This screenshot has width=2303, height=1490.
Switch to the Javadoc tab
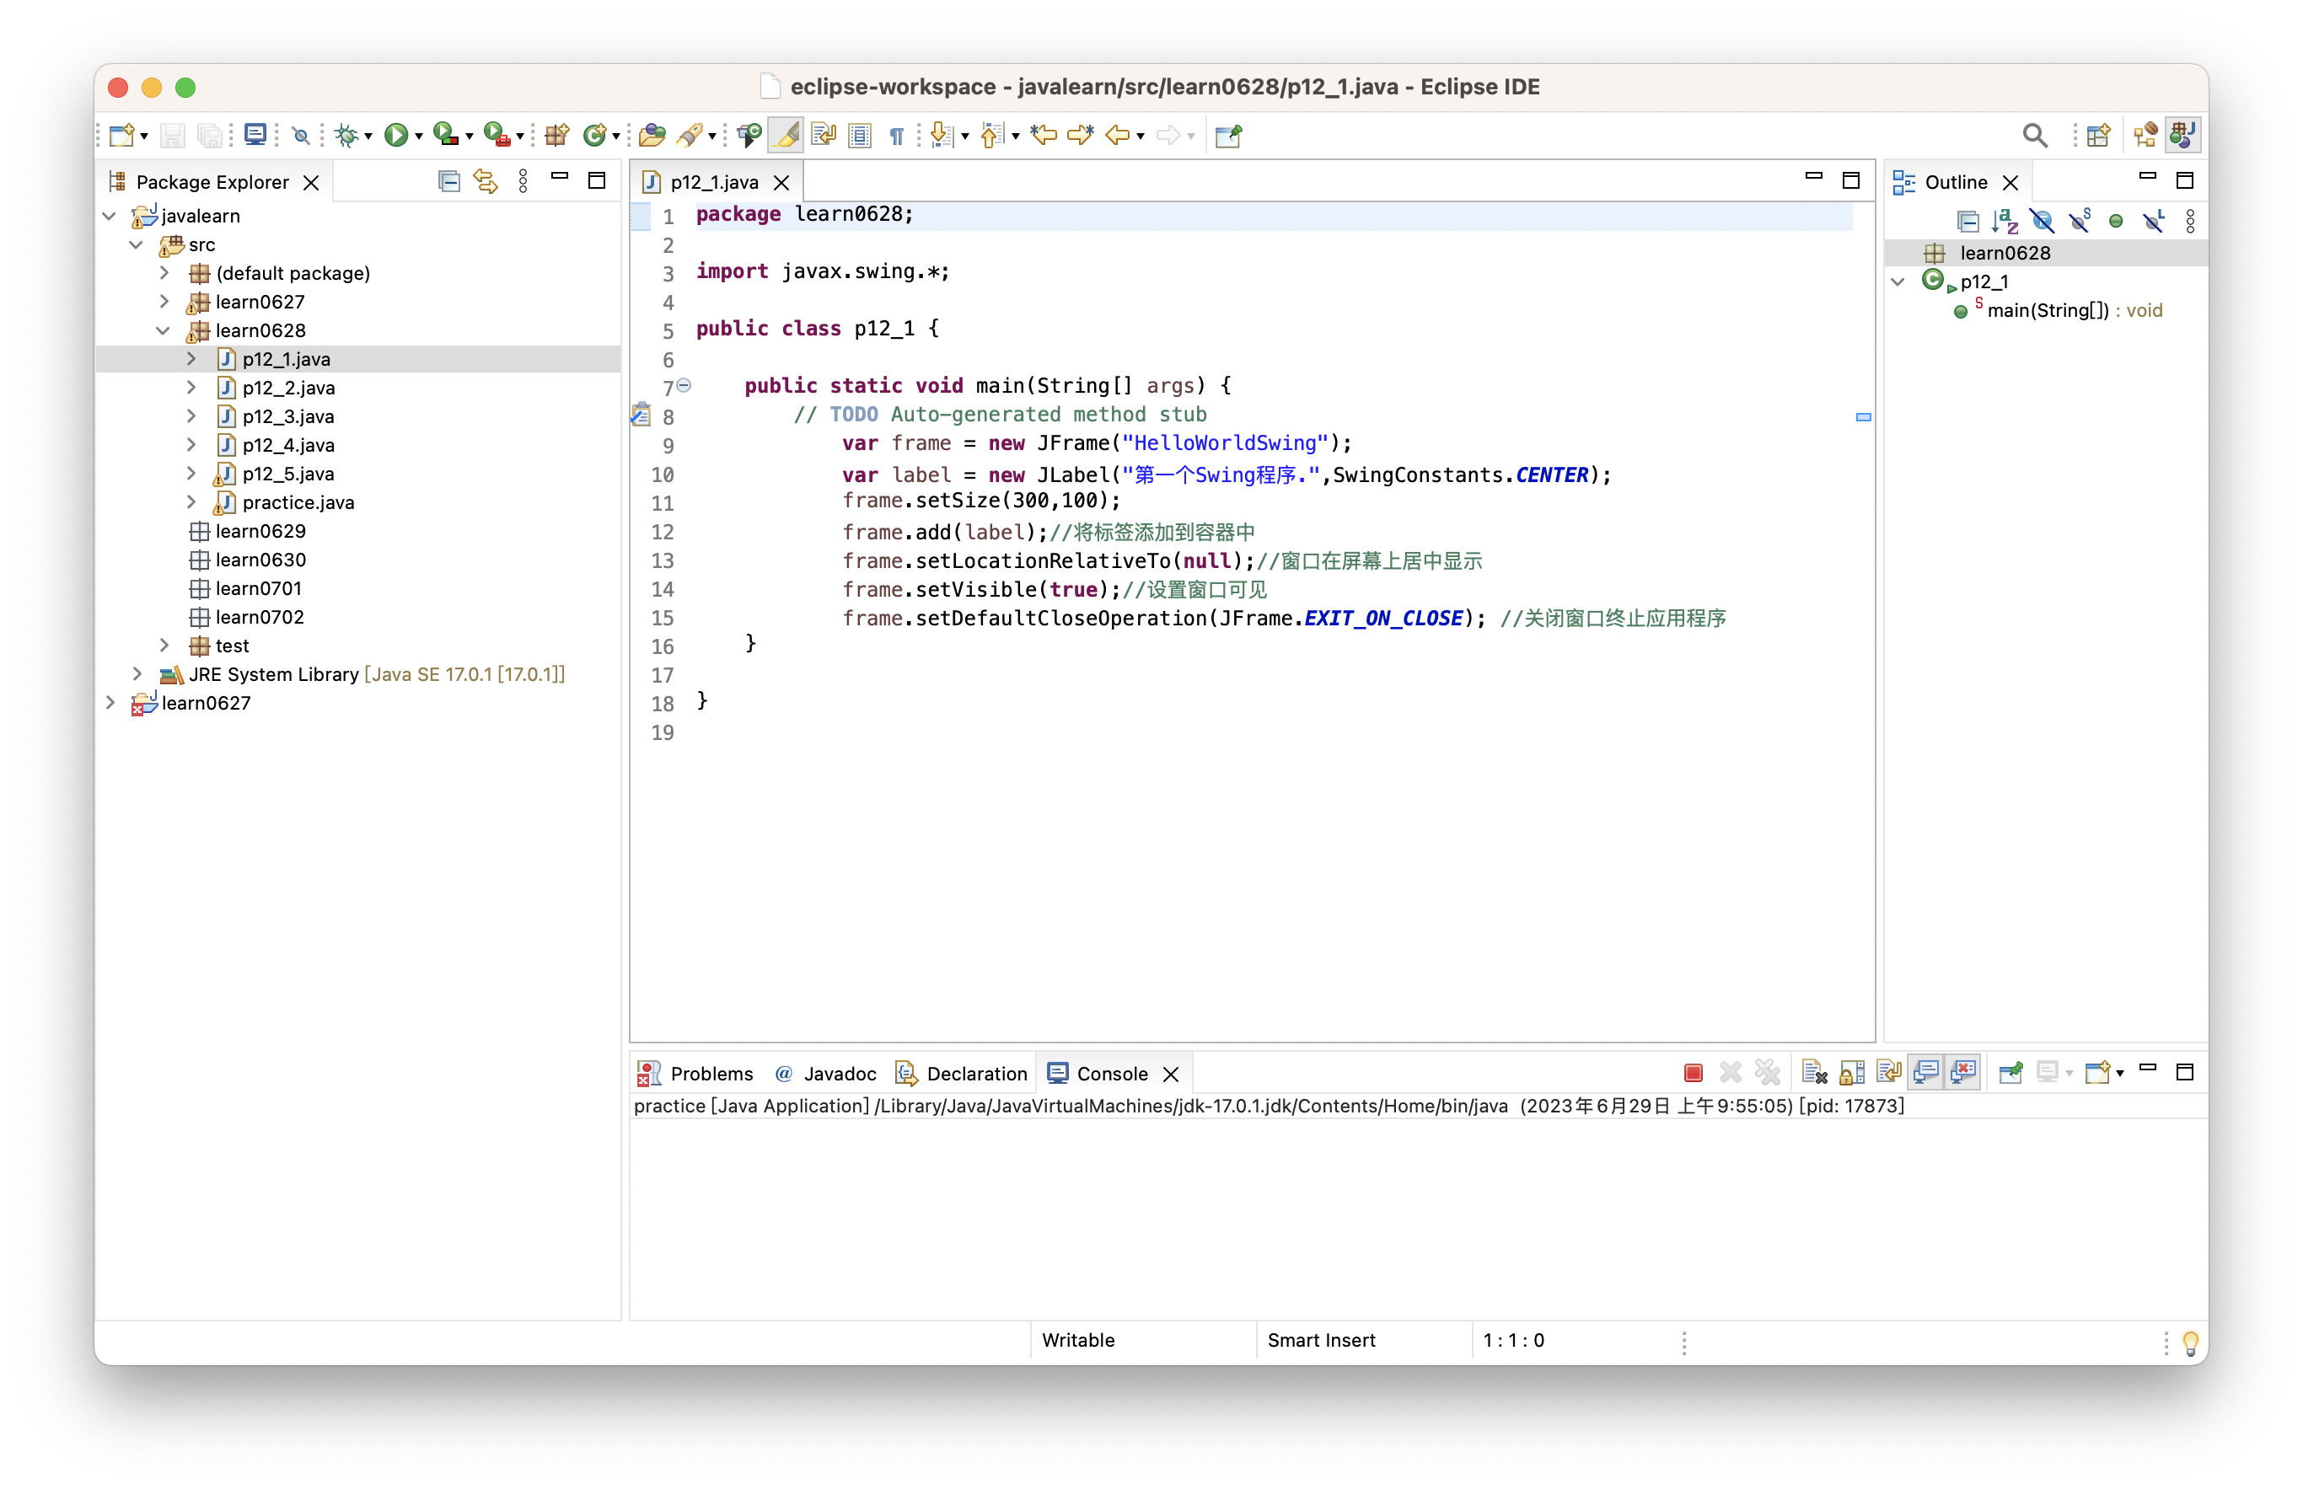825,1074
